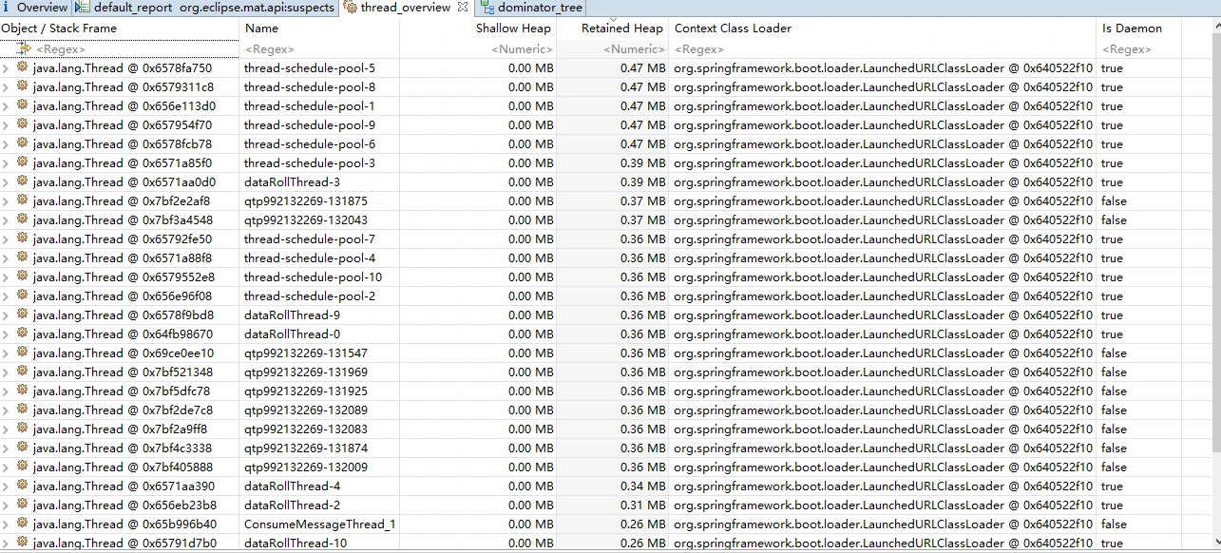This screenshot has width=1221, height=553.
Task: Click thread icon for 0x656eb23b8
Action: click(x=22, y=505)
